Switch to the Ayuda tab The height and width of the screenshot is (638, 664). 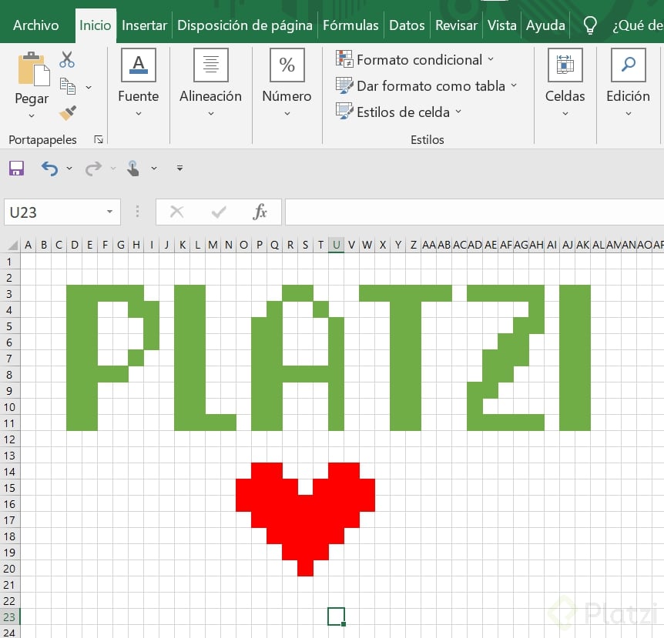(545, 25)
